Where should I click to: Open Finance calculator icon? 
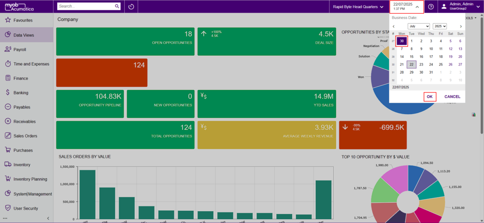(x=8, y=78)
